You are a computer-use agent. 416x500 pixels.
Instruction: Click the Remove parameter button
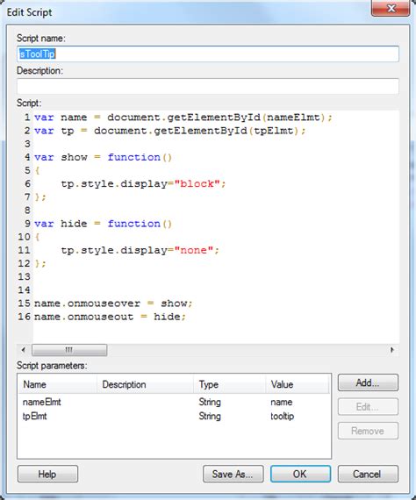point(368,431)
